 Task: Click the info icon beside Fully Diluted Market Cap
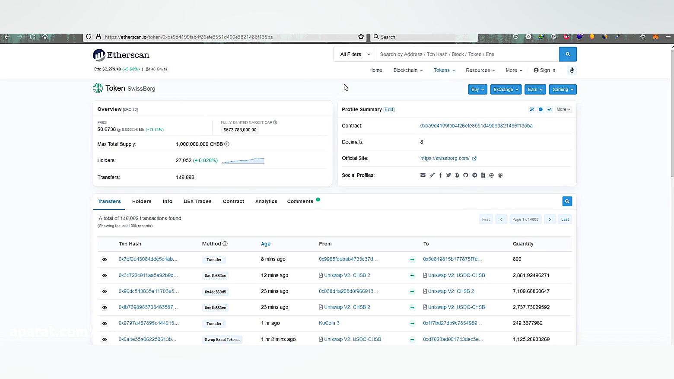275,122
